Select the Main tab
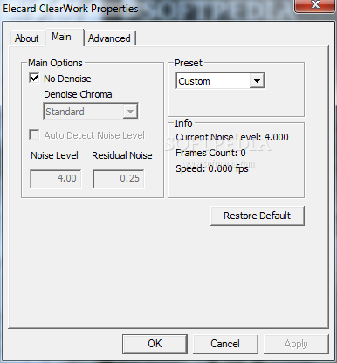This screenshot has height=363, width=337. [x=64, y=37]
